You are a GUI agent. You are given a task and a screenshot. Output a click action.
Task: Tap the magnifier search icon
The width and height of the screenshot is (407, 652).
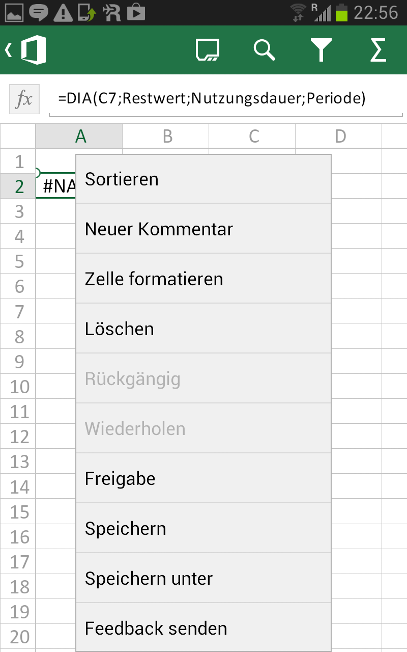(264, 50)
